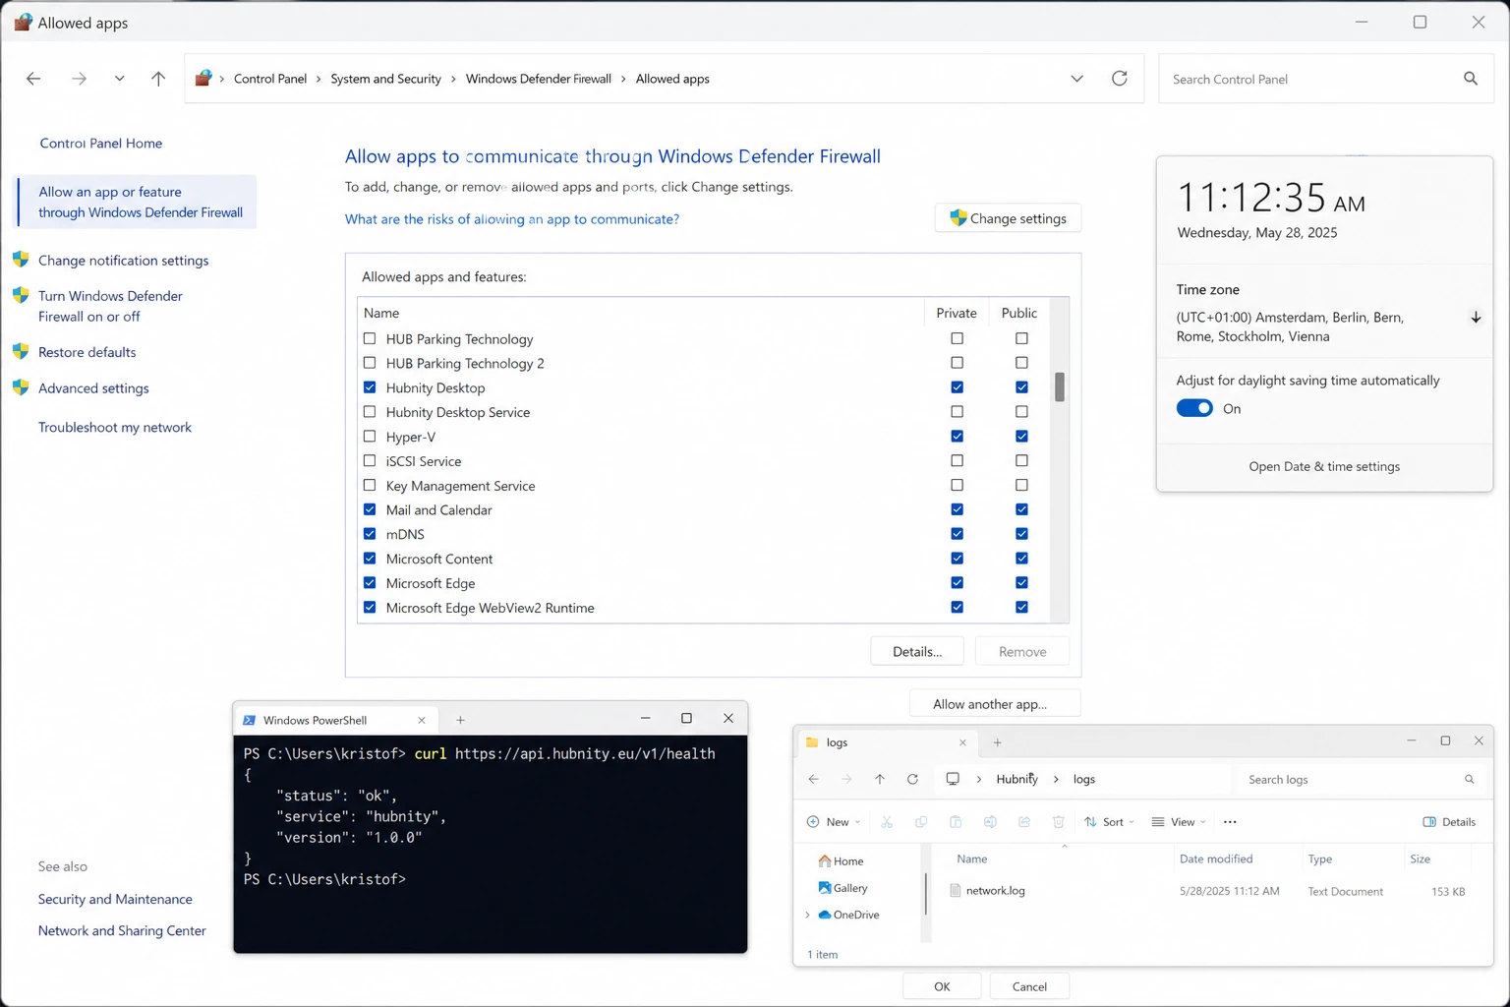Open the New dropdown in Explorer toolbar

coord(834,822)
